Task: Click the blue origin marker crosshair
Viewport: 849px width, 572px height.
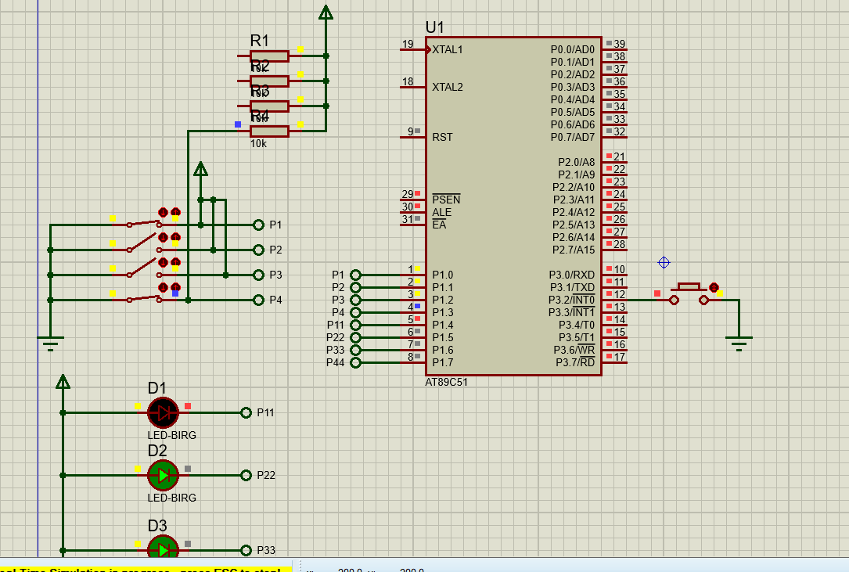Action: [x=664, y=263]
